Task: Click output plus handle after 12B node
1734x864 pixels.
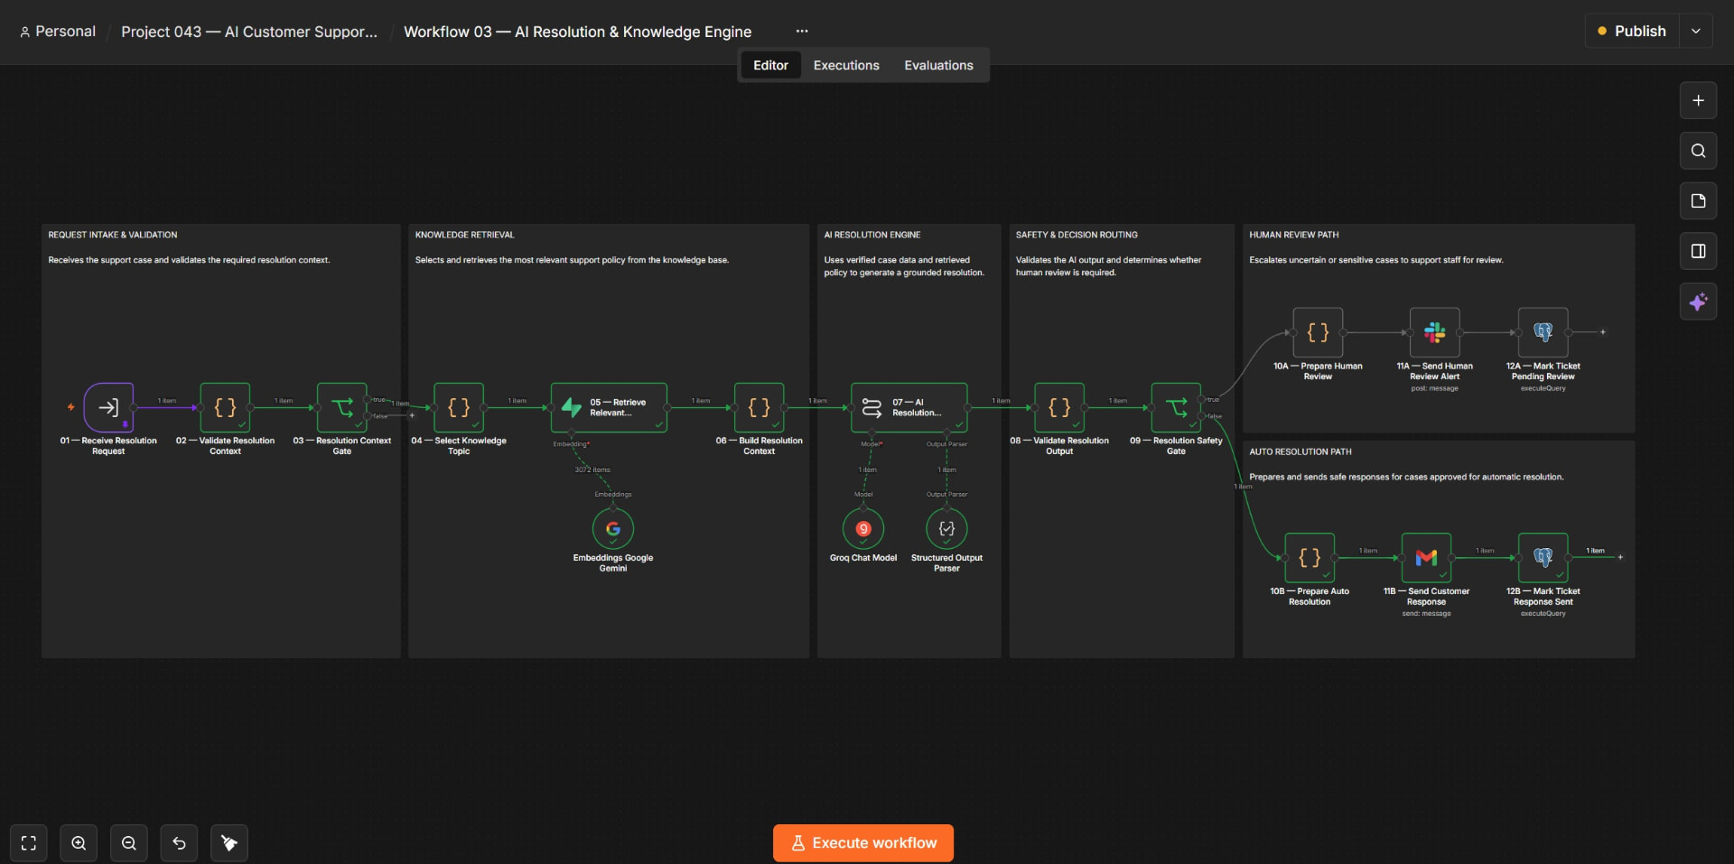Action: tap(1620, 557)
